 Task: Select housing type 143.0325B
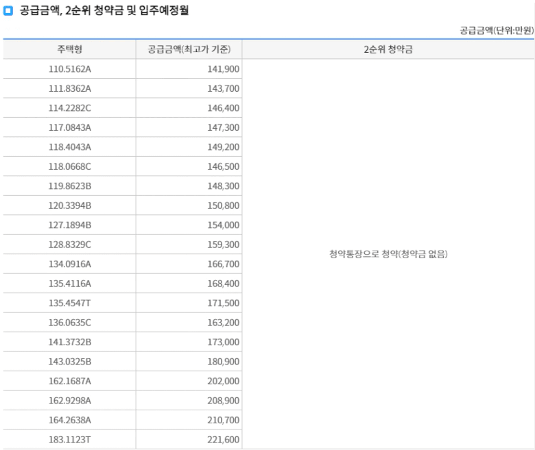69,362
